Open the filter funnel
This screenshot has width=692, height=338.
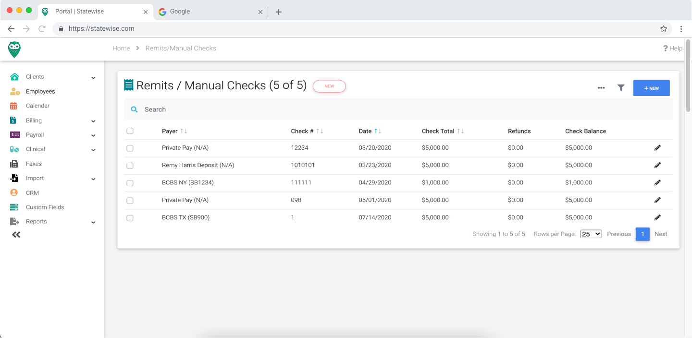coord(621,88)
